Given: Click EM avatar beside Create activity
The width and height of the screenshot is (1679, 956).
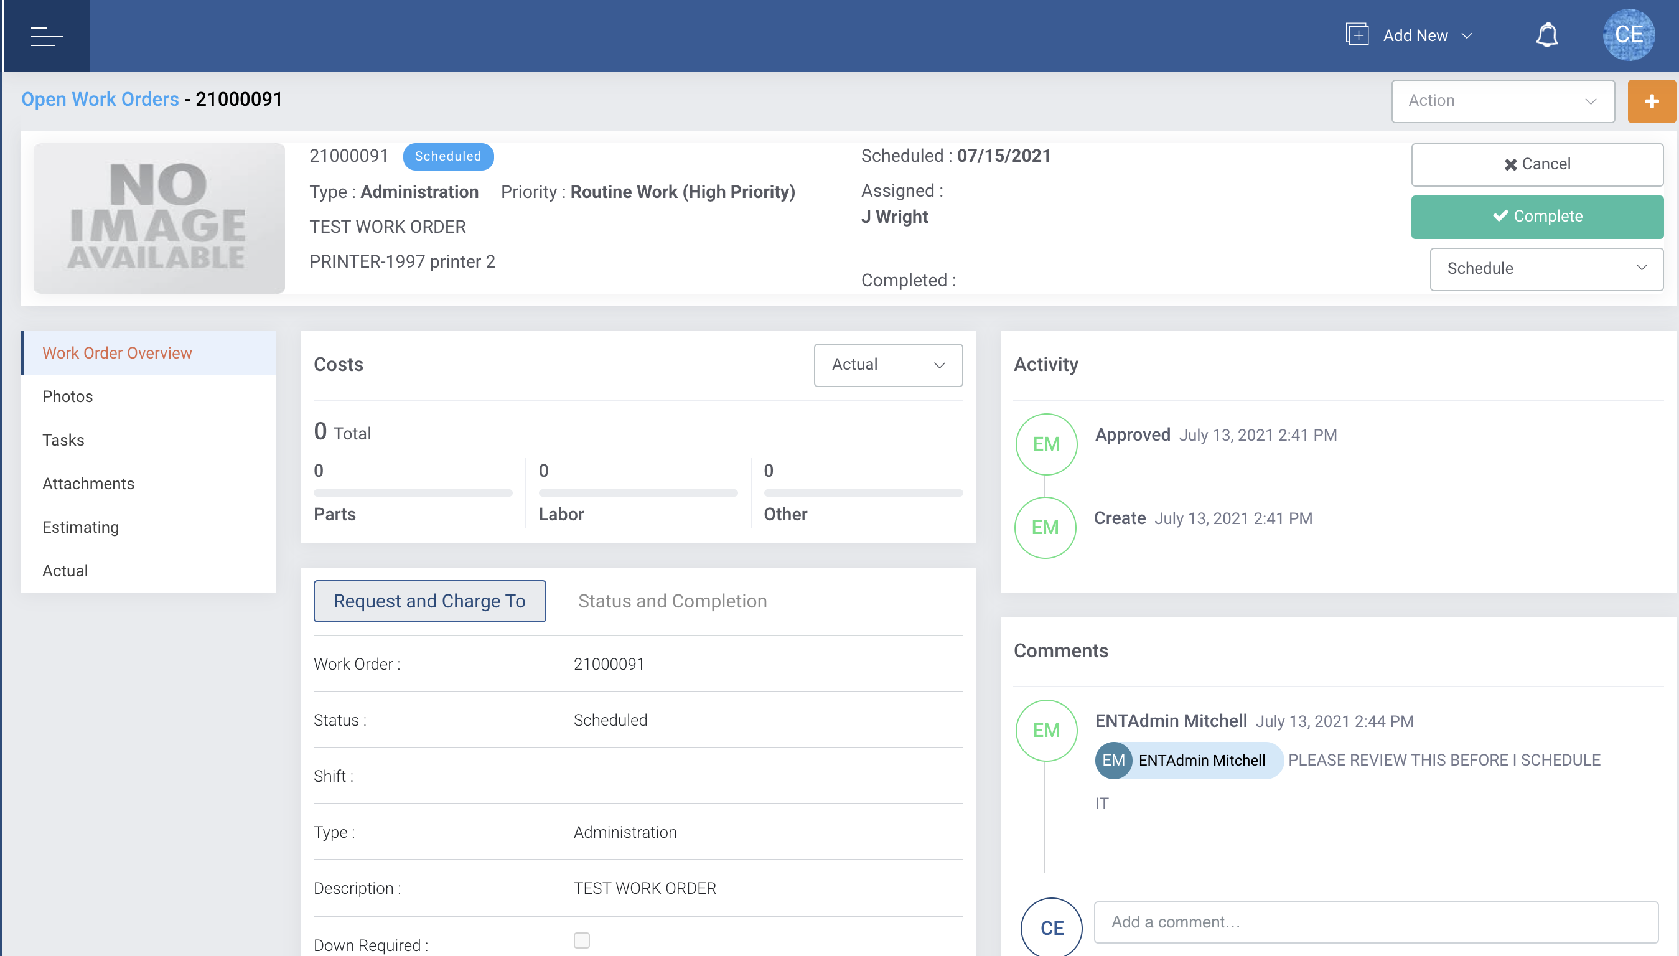Looking at the screenshot, I should 1044,527.
